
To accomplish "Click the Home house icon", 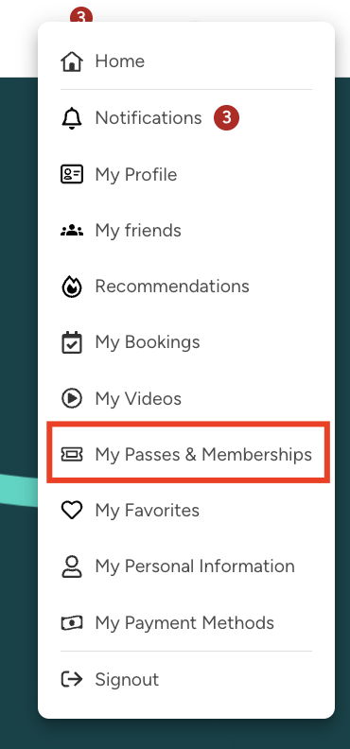I will click(72, 61).
